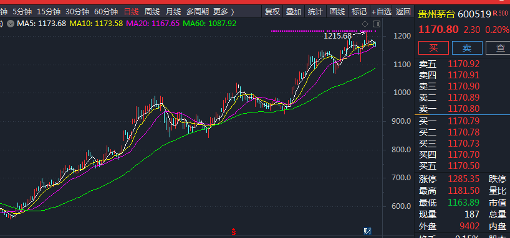
Task: Click the 卖一 ask price 1170.80
Action: 464,109
